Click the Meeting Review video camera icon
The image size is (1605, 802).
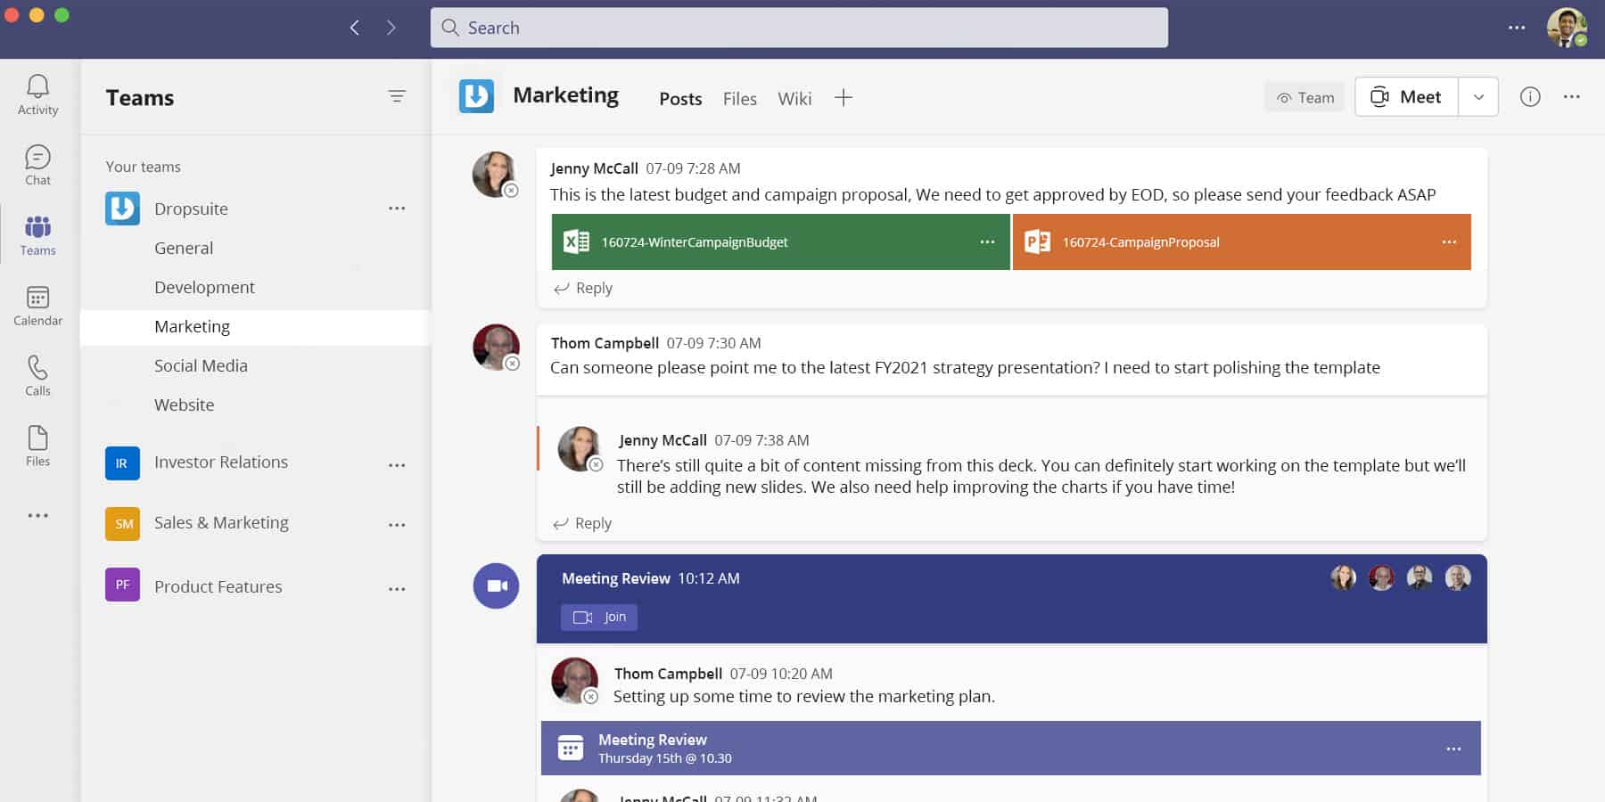tap(496, 586)
